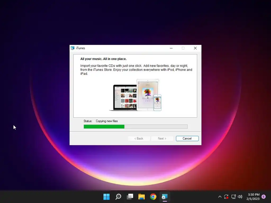271x203 pixels.
Task: Click the devices promotional image
Action: pos(135,95)
